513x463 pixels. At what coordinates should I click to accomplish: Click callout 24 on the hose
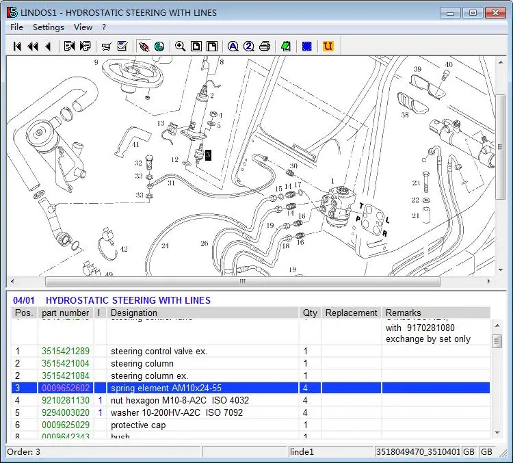(x=165, y=246)
